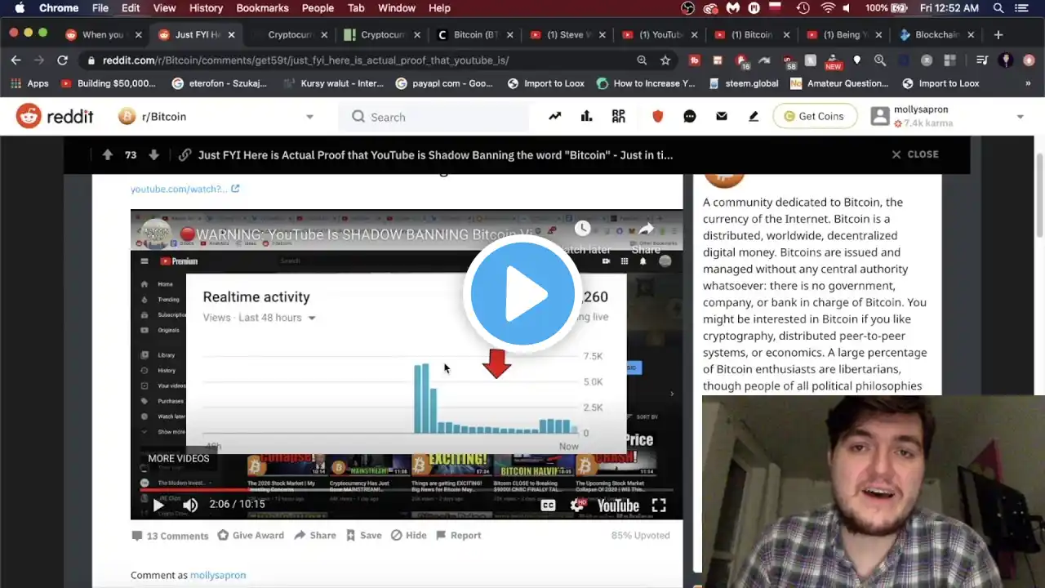The width and height of the screenshot is (1045, 588).
Task: Open the All bar-chart icon on Reddit
Action: coord(586,117)
